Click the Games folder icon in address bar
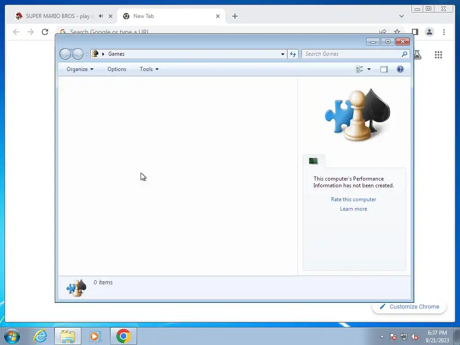 click(95, 54)
